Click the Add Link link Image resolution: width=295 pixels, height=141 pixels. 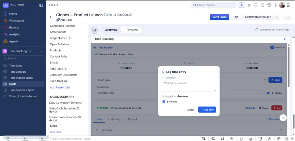[x=55, y=132]
